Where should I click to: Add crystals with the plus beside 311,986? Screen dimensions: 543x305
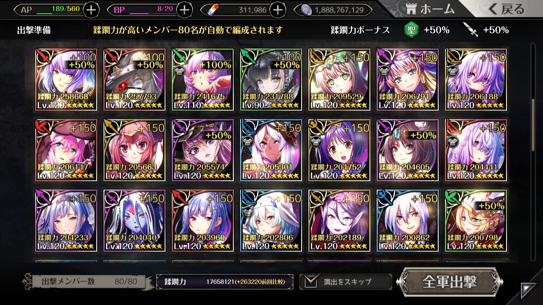pyautogui.click(x=277, y=10)
